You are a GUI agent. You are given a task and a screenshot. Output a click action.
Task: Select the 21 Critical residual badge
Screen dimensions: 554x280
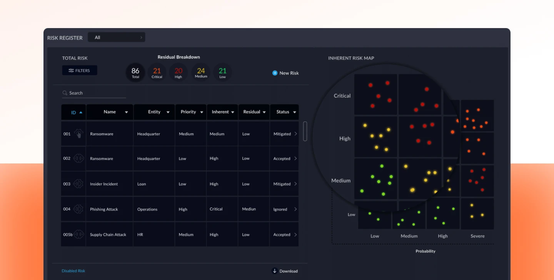tap(157, 72)
